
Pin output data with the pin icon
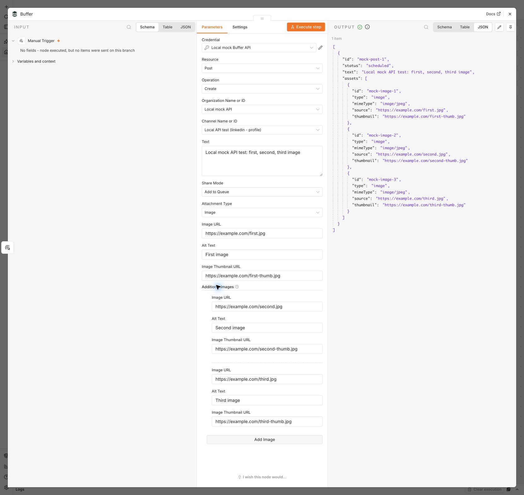pos(511,27)
